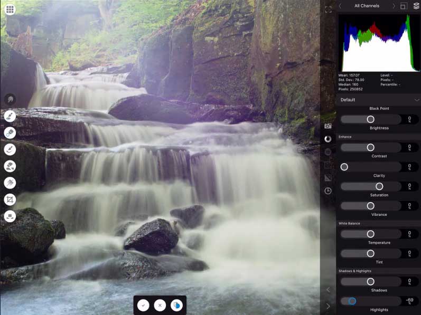Click the Clarity slider handle
Image resolution: width=421 pixels, height=315 pixels.
click(x=344, y=167)
